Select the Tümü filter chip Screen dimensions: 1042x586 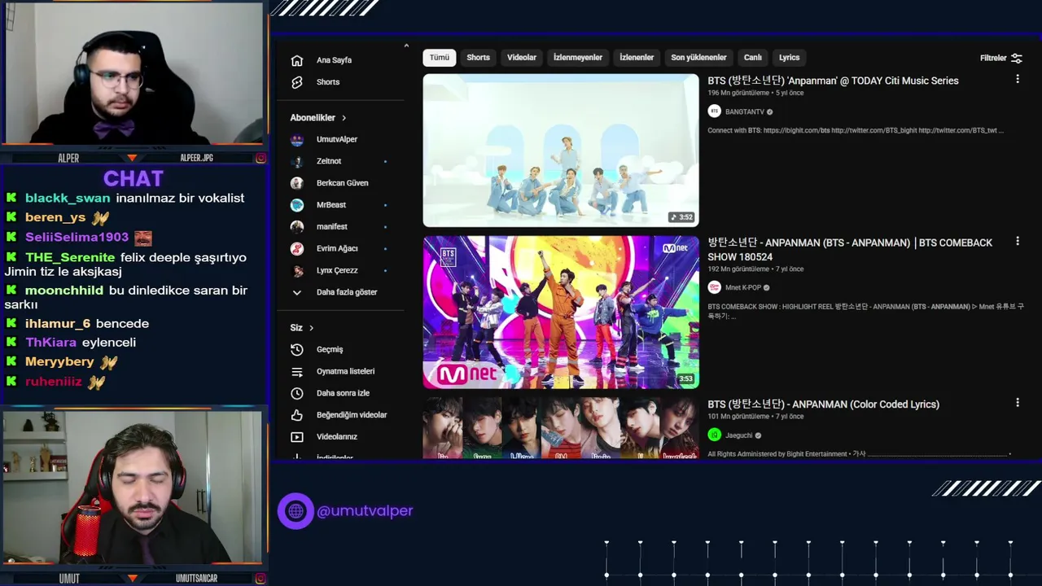[440, 58]
